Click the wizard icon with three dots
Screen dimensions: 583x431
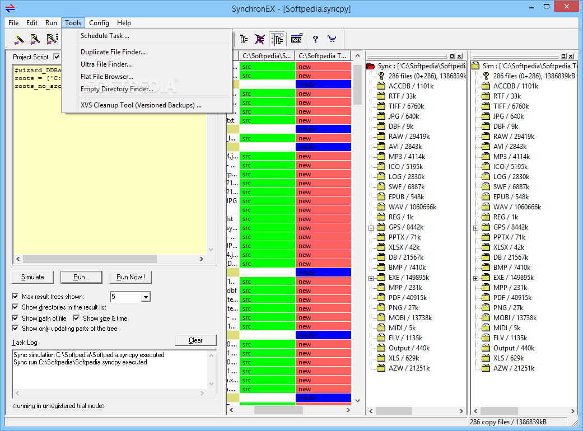[52, 39]
